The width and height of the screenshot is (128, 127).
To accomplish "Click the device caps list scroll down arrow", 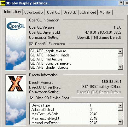I will [120, 122].
